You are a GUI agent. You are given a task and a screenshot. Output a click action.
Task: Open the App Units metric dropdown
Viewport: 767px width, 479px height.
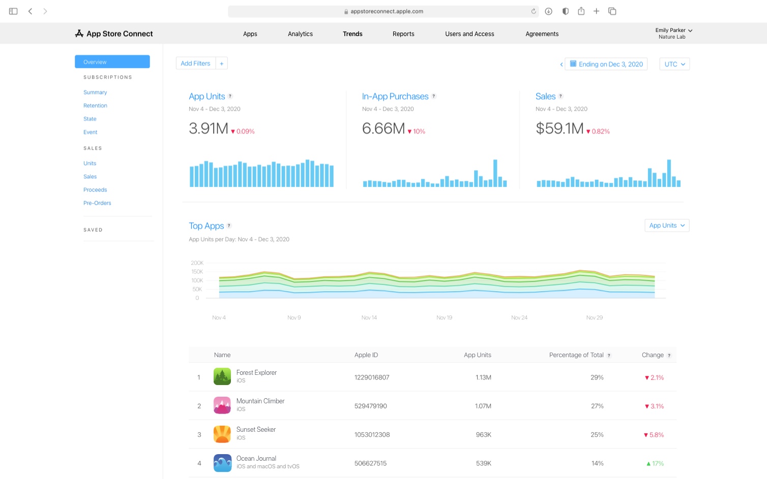pyautogui.click(x=666, y=225)
